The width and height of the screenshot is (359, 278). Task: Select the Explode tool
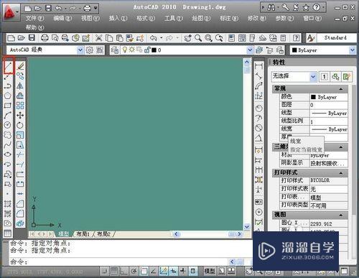pos(20,223)
